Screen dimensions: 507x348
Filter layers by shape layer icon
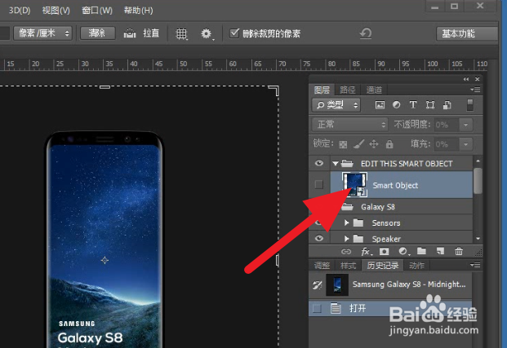tap(430, 105)
